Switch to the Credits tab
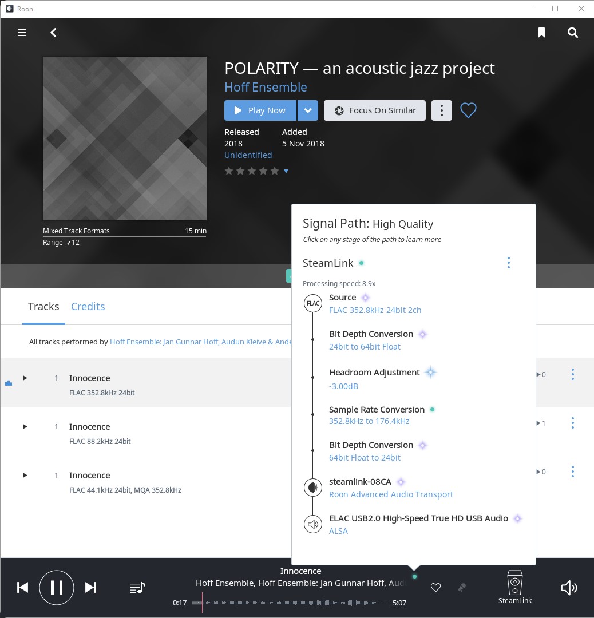Viewport: 594px width, 618px height. [88, 307]
